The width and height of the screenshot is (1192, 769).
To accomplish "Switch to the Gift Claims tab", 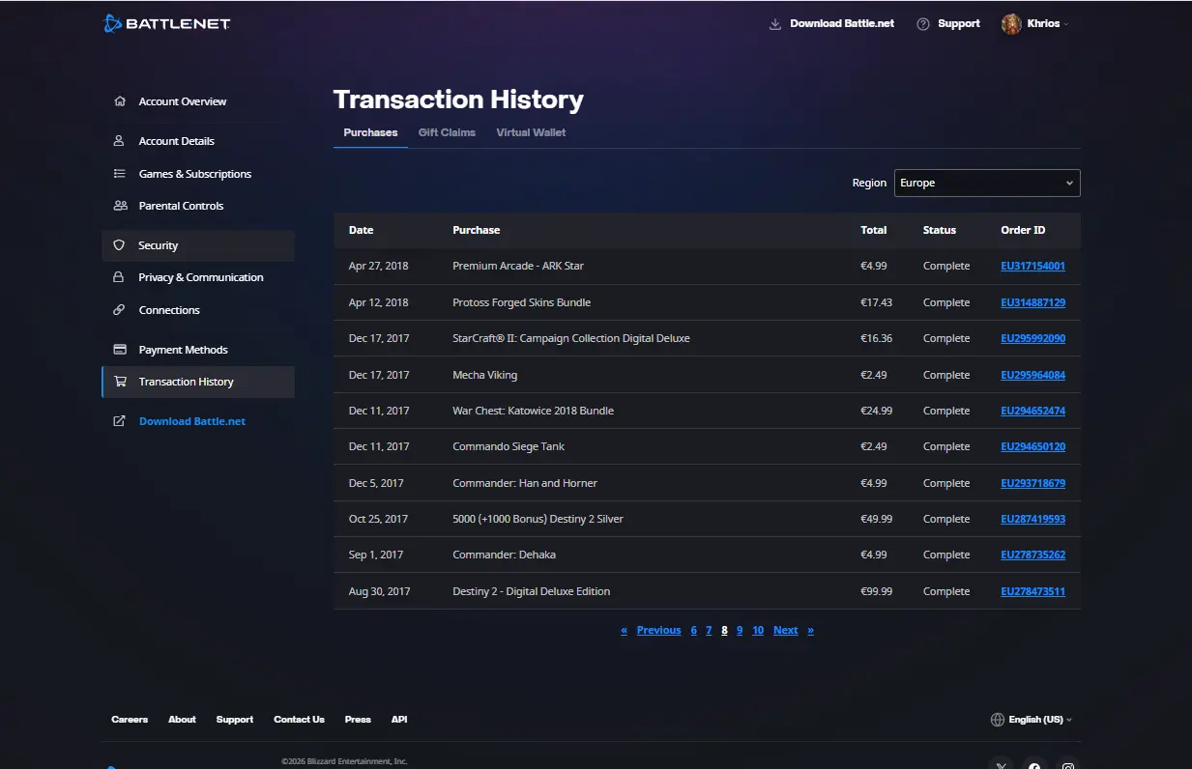I will [447, 132].
